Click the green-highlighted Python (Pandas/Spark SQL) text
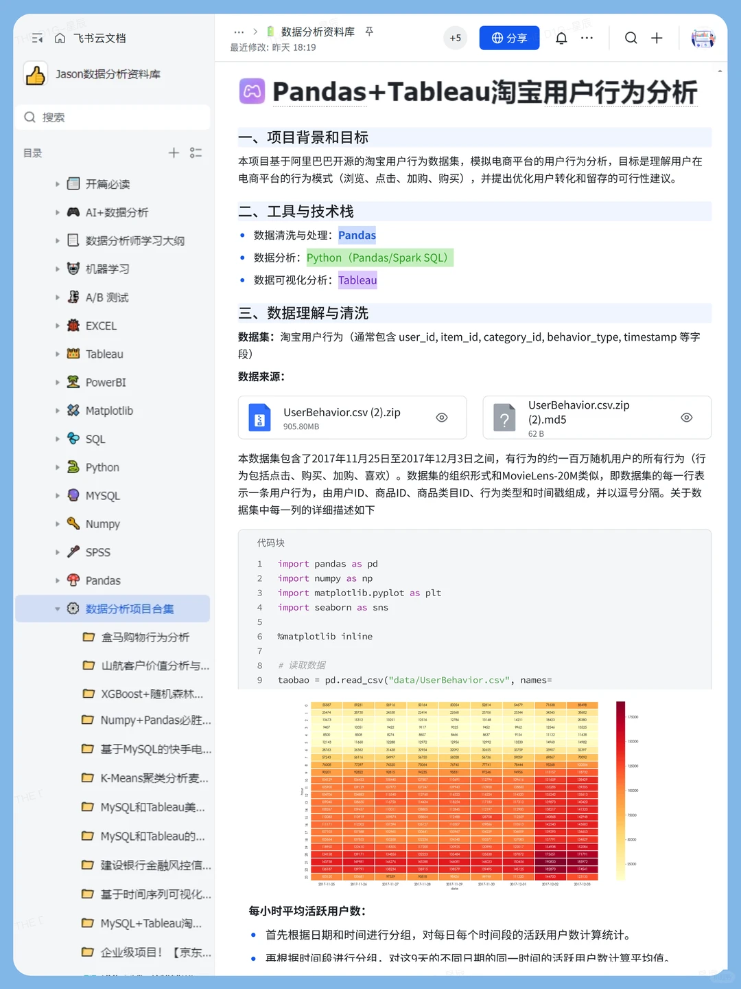Screen dimensions: 741x989 [x=379, y=258]
